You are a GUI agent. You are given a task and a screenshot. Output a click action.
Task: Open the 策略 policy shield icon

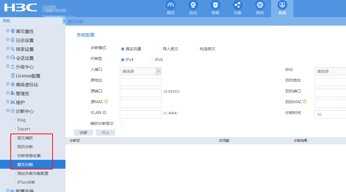(215, 5)
